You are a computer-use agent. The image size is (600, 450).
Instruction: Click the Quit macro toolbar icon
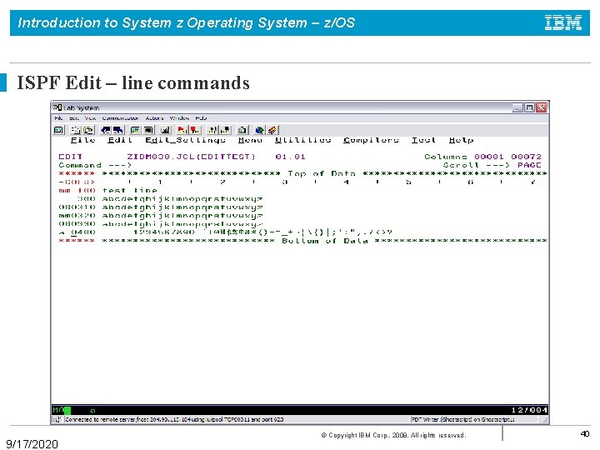[x=225, y=130]
